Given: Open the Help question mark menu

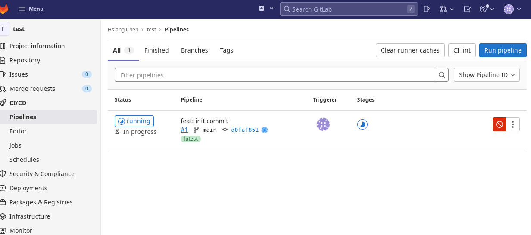Looking at the screenshot, I should [485, 9].
